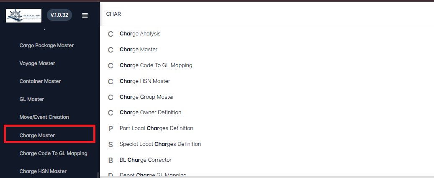The width and height of the screenshot is (434, 178).
Task: Select Charge Code To GL Mapping search result
Action: 156,65
